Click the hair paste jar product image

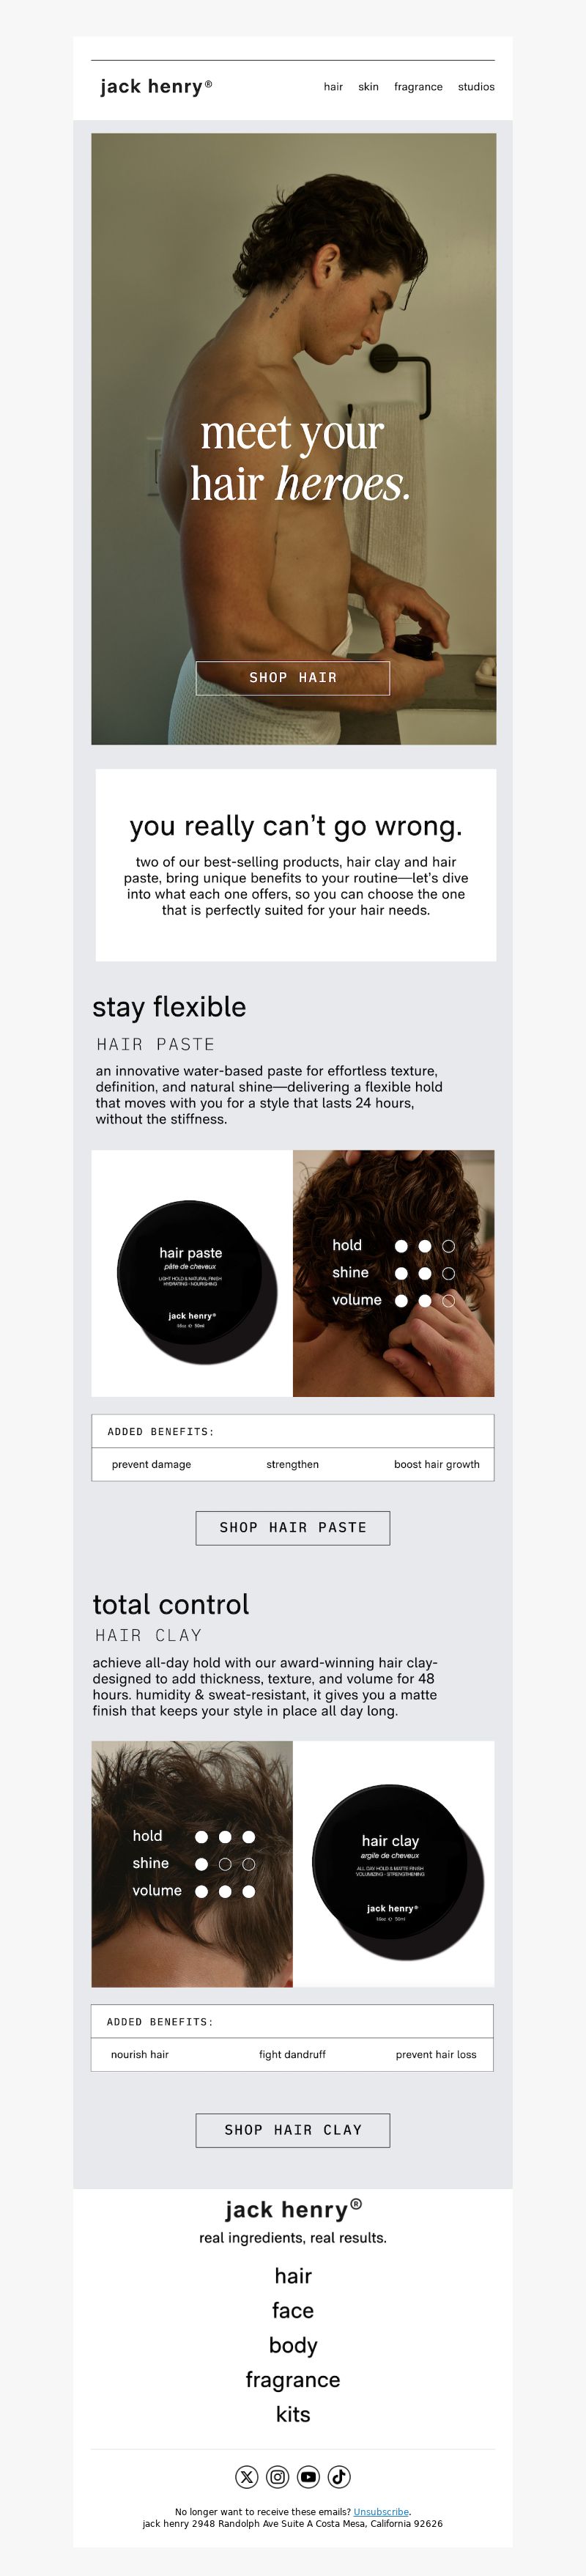192,1273
